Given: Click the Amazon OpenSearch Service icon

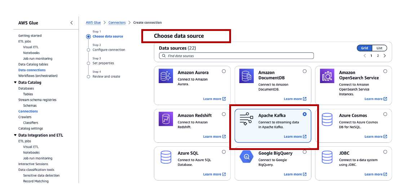Looking at the screenshot, I should (327, 76).
